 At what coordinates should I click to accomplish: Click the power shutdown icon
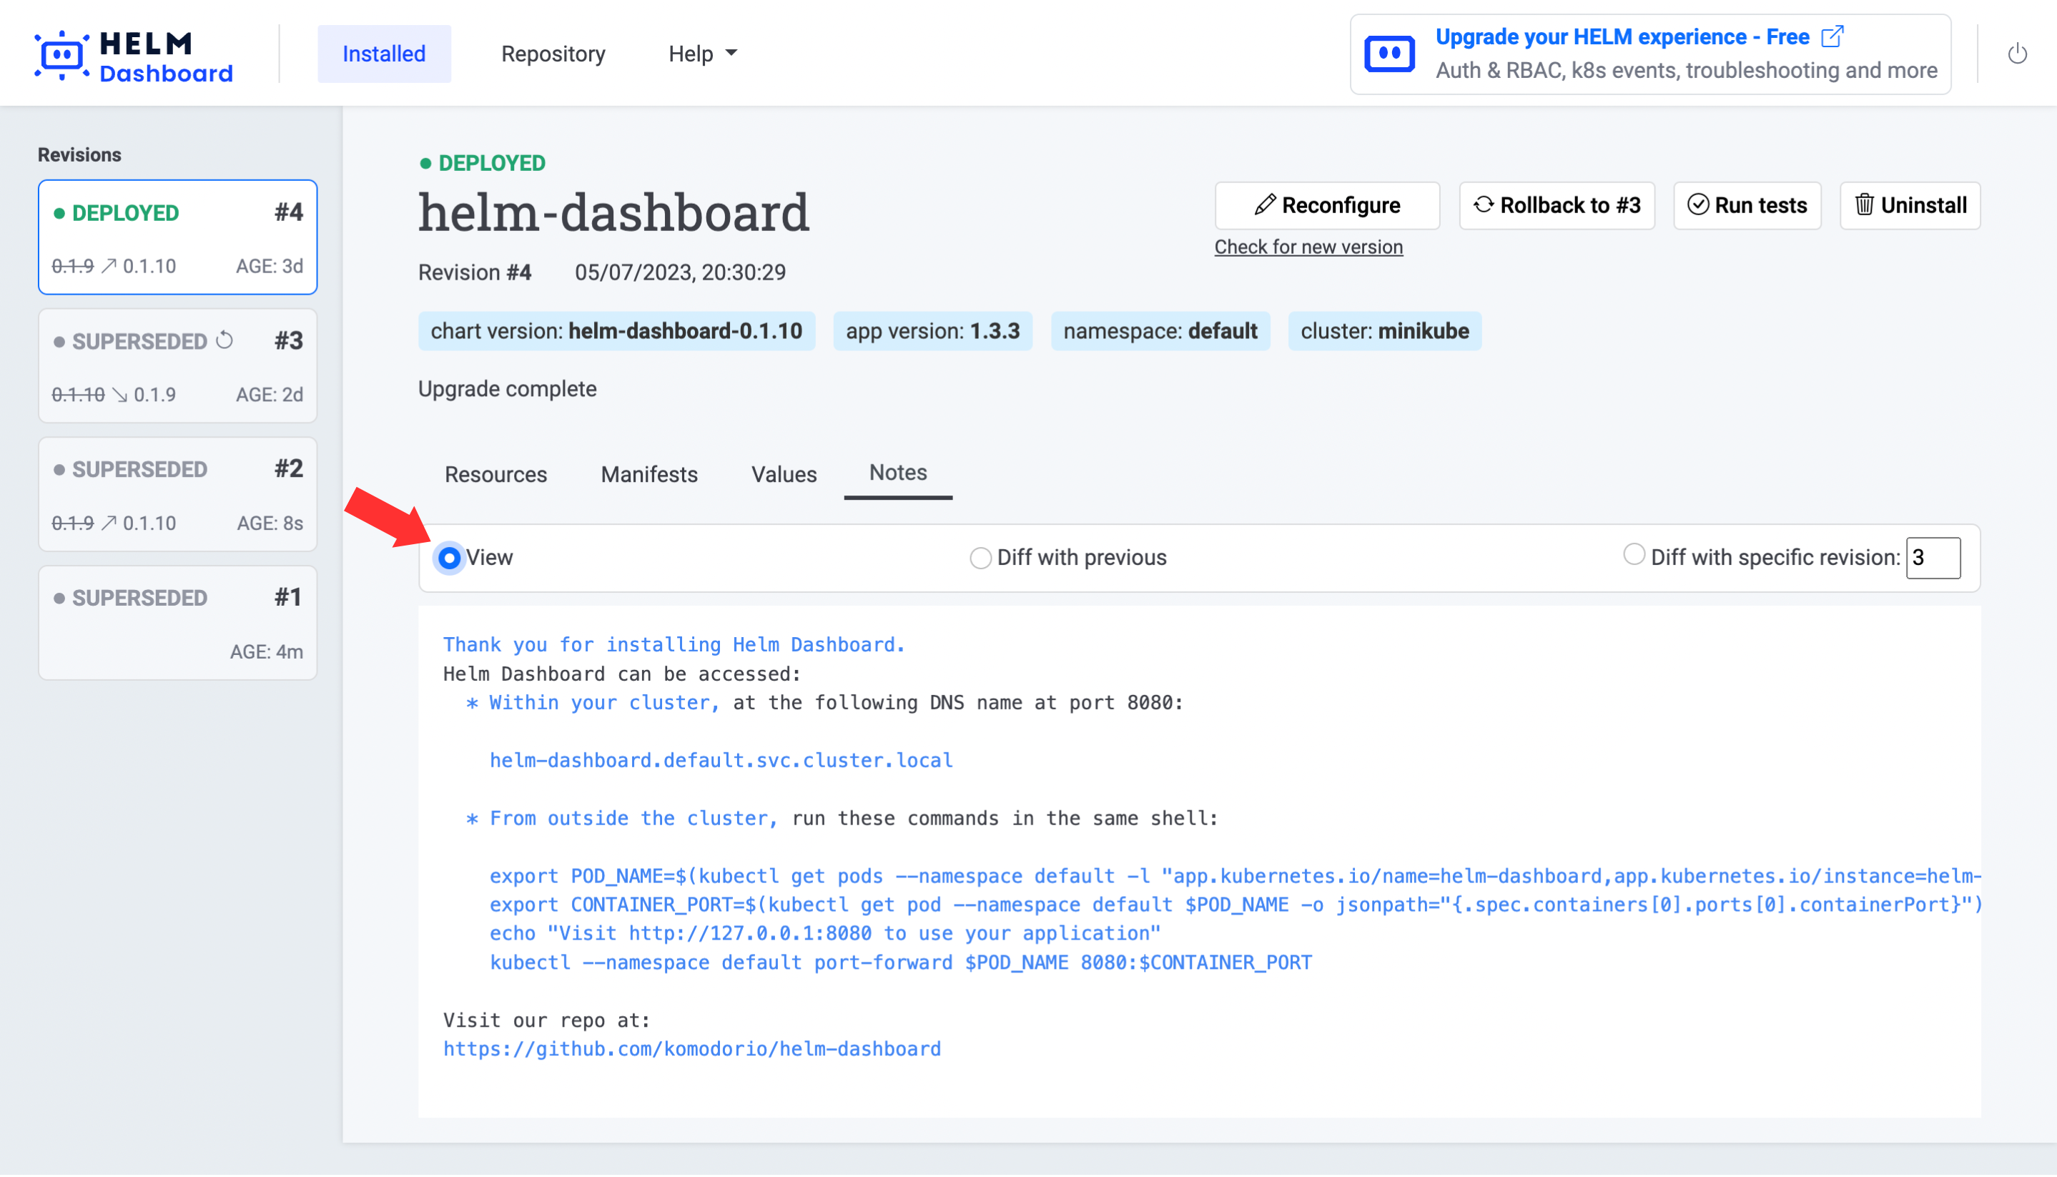click(2016, 54)
